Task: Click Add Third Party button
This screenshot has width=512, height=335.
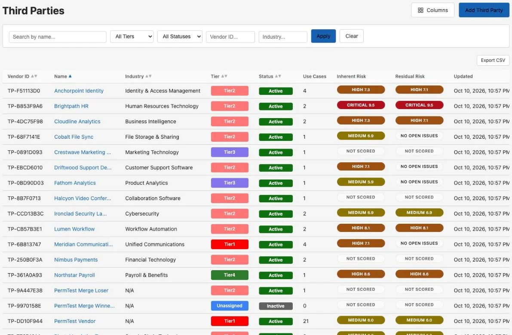Action: [x=484, y=10]
